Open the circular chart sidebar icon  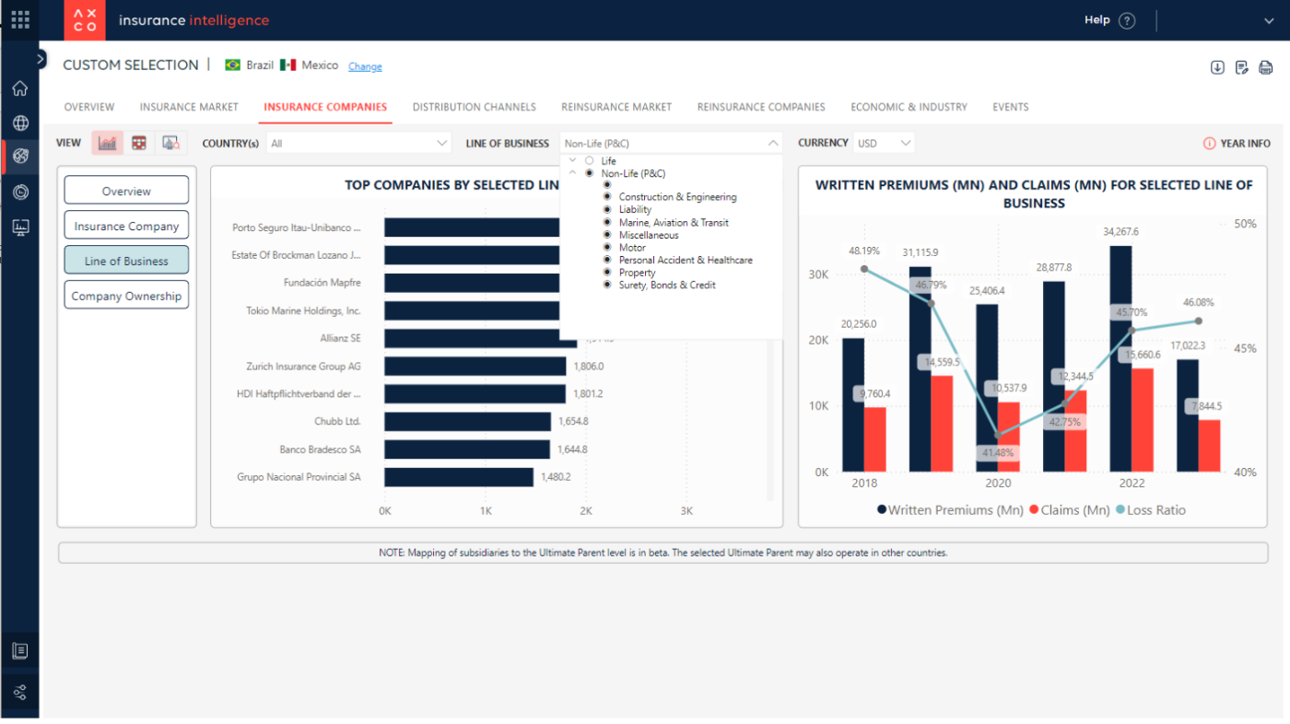pyautogui.click(x=20, y=192)
